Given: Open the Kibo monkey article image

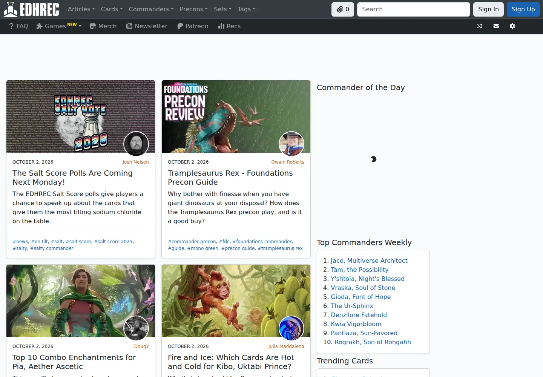Looking at the screenshot, I should (x=236, y=301).
